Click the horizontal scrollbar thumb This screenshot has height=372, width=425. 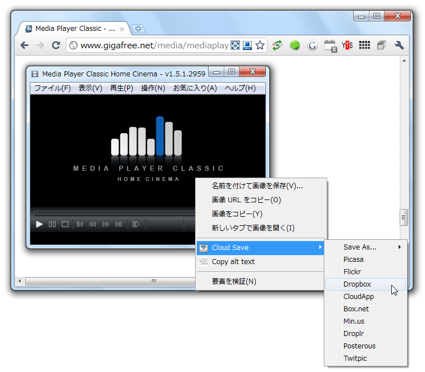tap(111, 281)
